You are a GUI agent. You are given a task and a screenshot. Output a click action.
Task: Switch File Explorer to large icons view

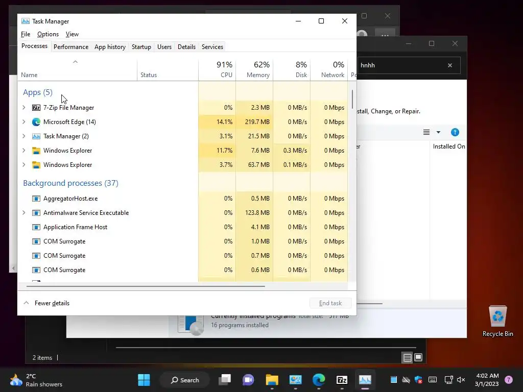tap(418, 357)
